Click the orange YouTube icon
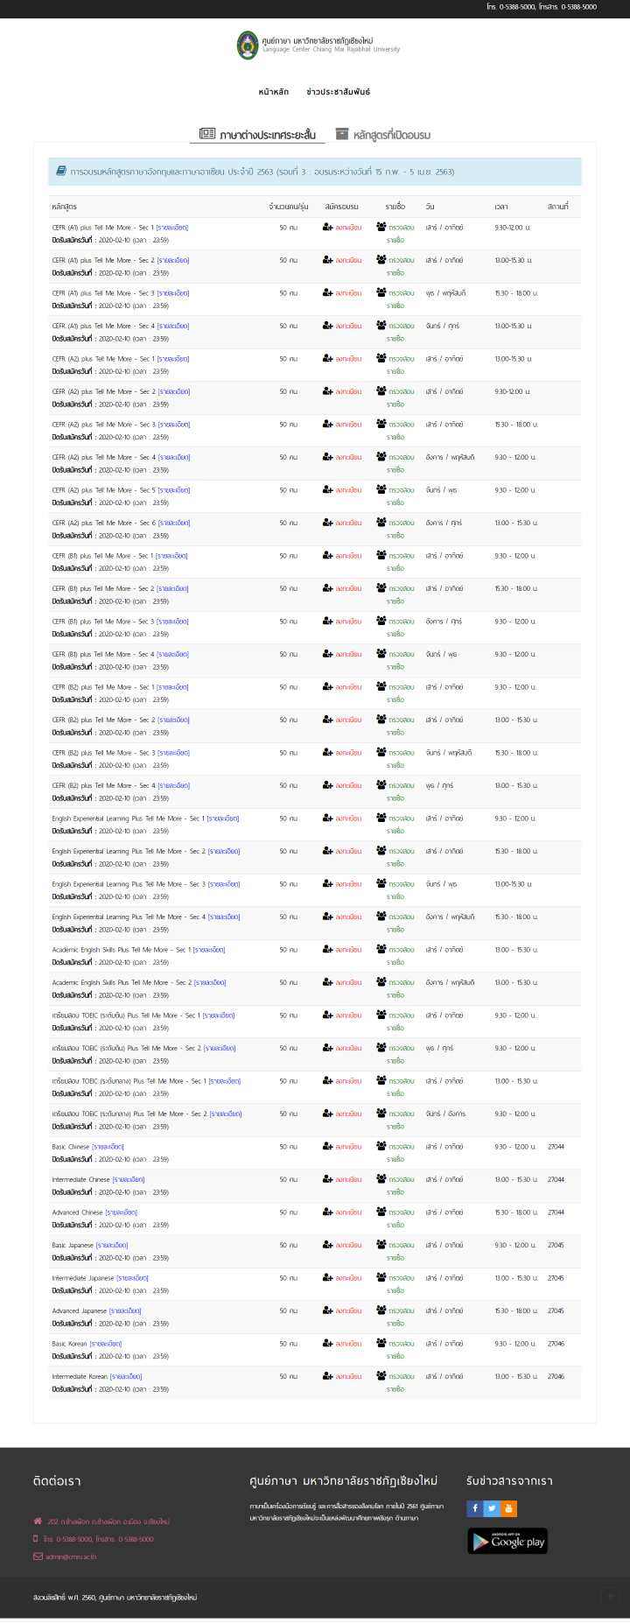This screenshot has width=630, height=1623. (508, 1507)
